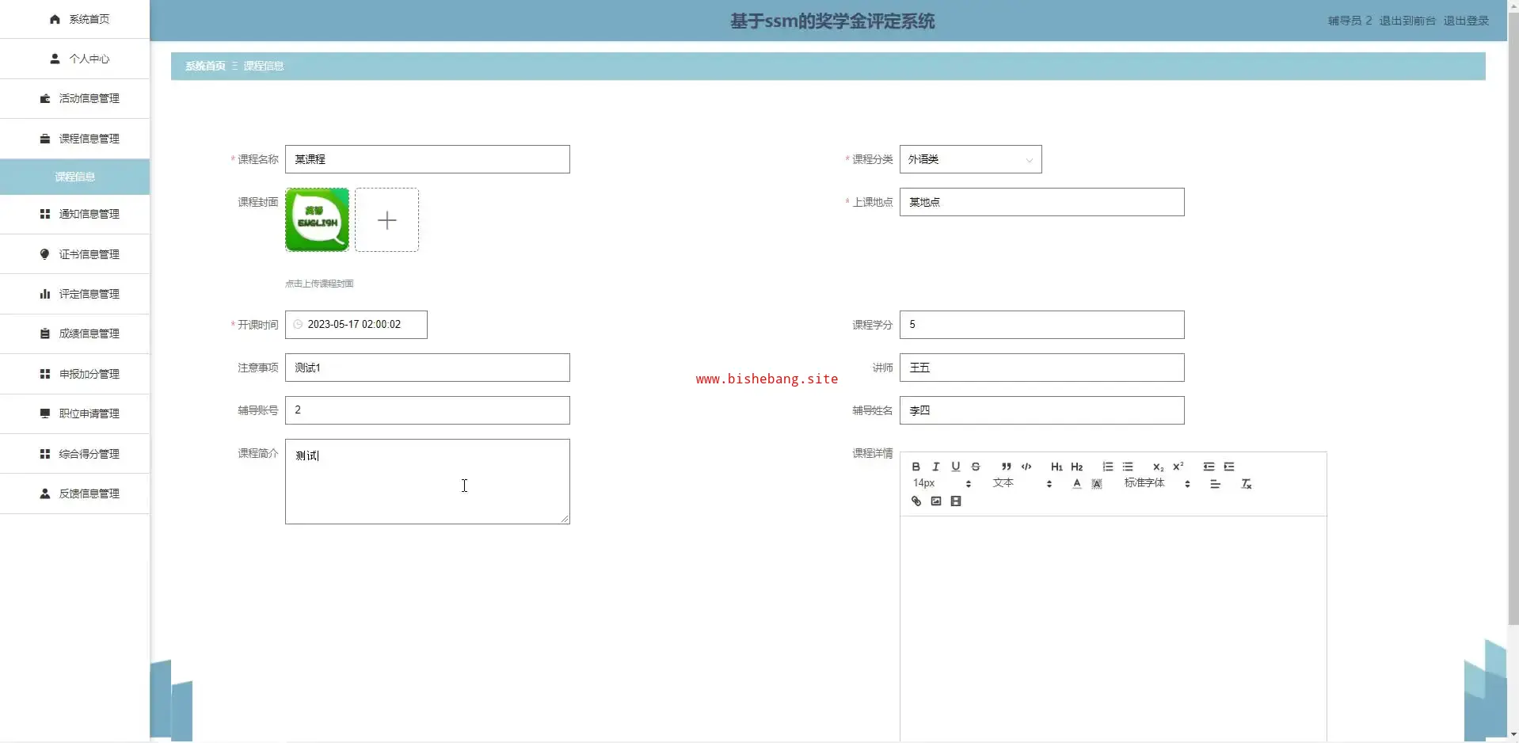Expand 综合得分管理 sidebar menu
The image size is (1519, 743).
coord(74,454)
